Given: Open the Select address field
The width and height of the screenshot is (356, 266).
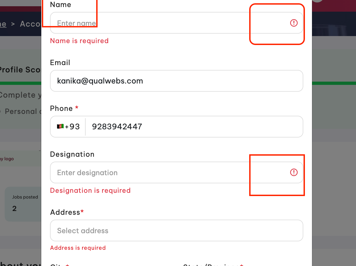Looking at the screenshot, I should point(176,230).
